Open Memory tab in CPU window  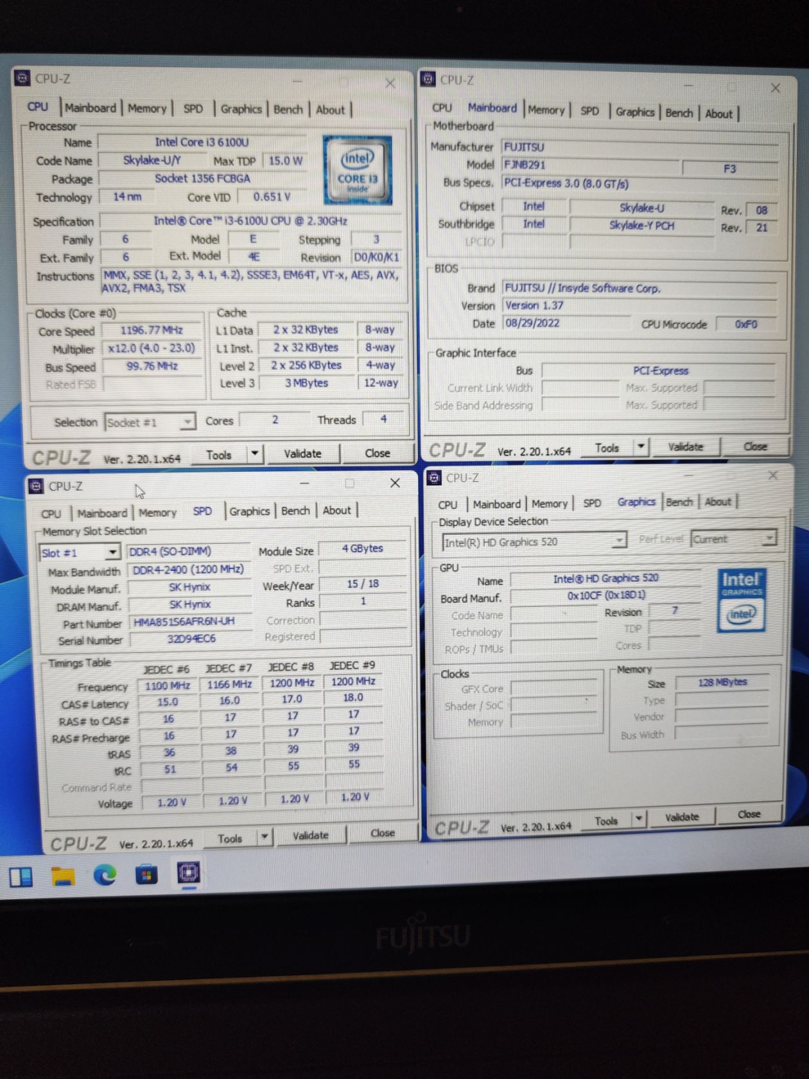point(147,109)
